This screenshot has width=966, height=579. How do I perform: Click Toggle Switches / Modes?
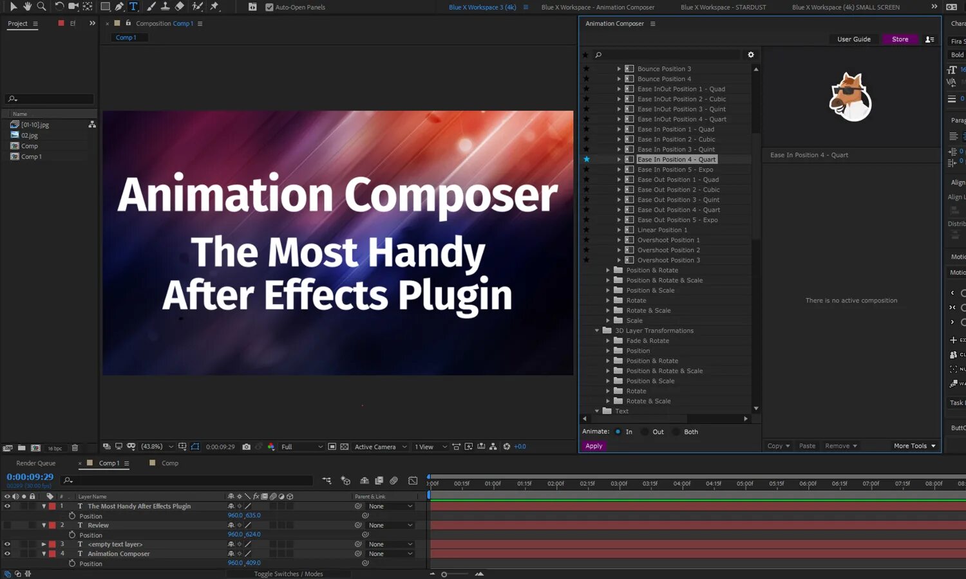tap(289, 574)
